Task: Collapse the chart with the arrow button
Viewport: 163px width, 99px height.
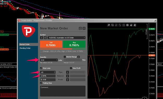Action: [84, 28]
